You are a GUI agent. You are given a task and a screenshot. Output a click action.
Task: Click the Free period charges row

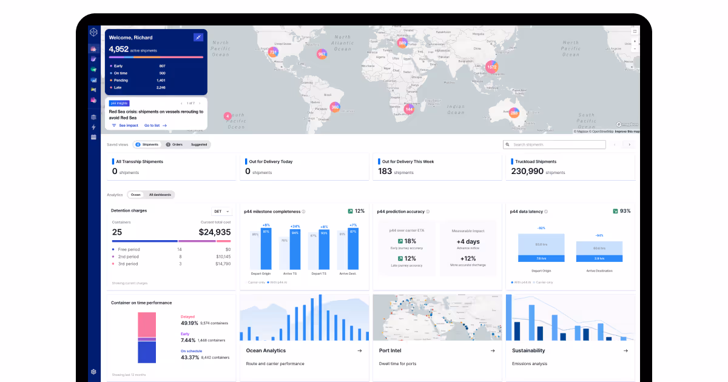171,249
